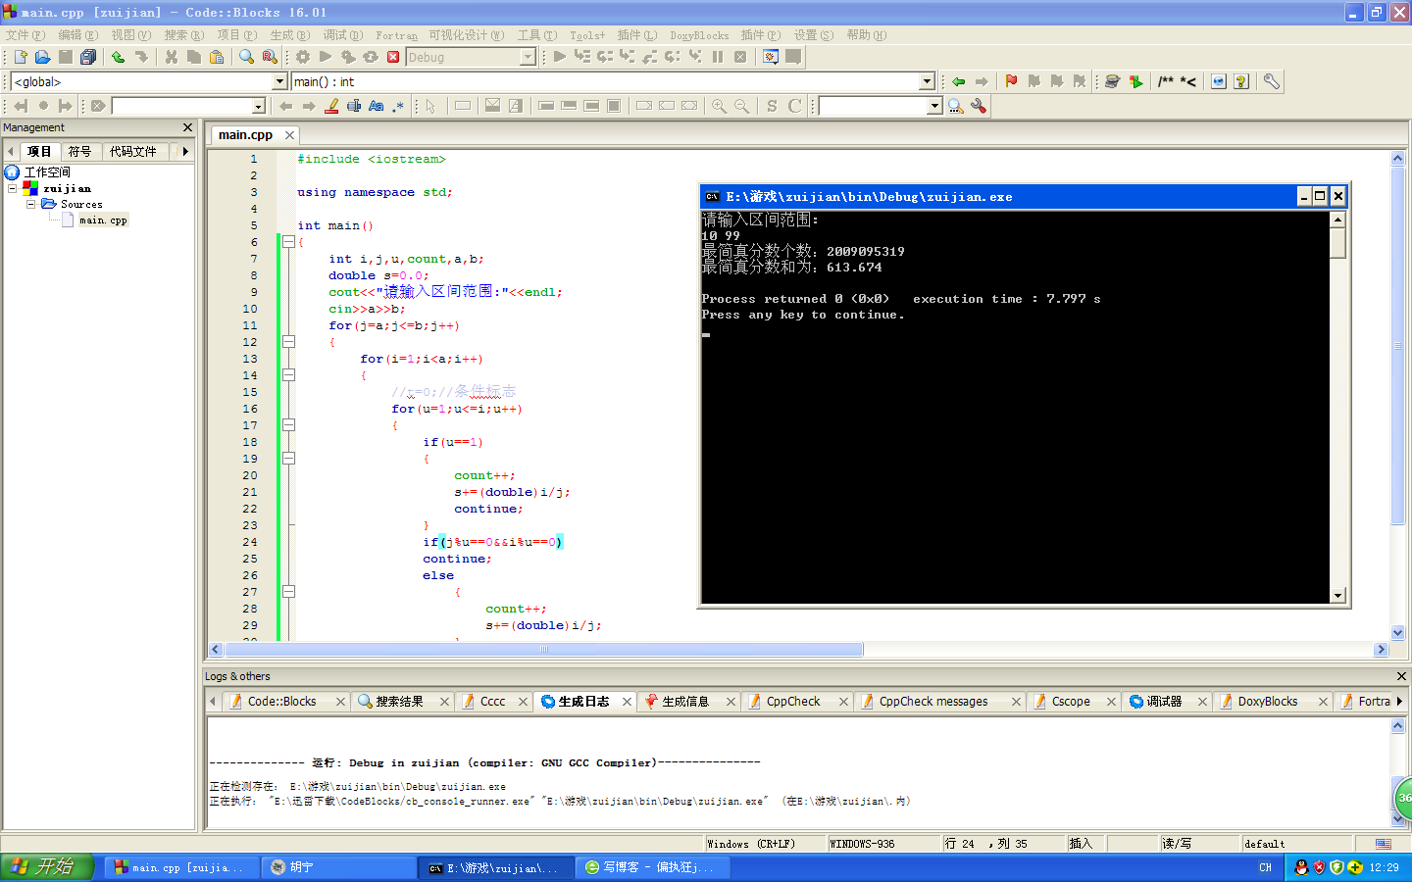This screenshot has height=882, width=1412.
Task: Click the DoxyBlocks yellow help icon
Action: coord(1241,81)
